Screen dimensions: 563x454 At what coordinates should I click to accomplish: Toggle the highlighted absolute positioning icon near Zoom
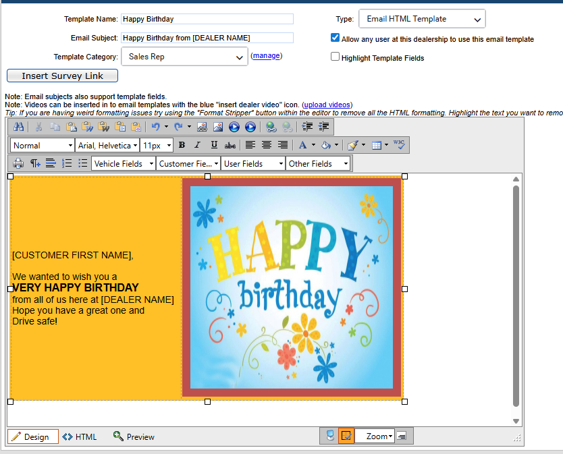346,436
